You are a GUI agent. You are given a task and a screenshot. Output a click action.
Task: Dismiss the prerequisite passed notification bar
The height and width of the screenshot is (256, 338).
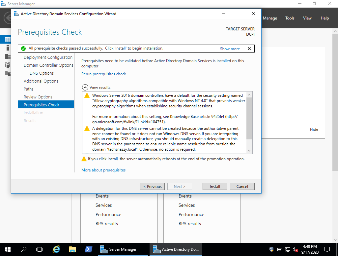249,49
